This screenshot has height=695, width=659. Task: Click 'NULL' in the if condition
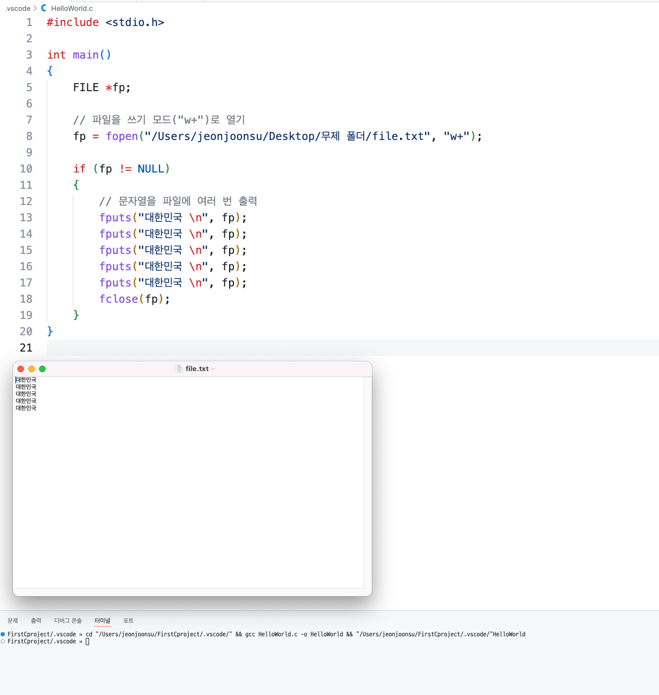click(x=151, y=169)
